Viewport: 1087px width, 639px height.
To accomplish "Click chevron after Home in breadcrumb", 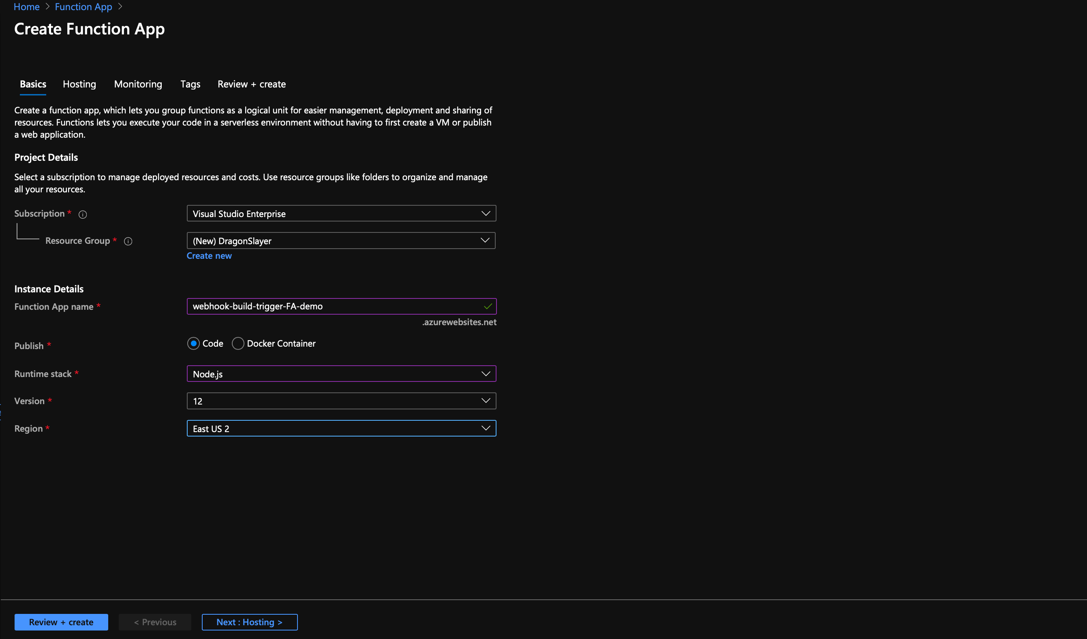I will [47, 7].
